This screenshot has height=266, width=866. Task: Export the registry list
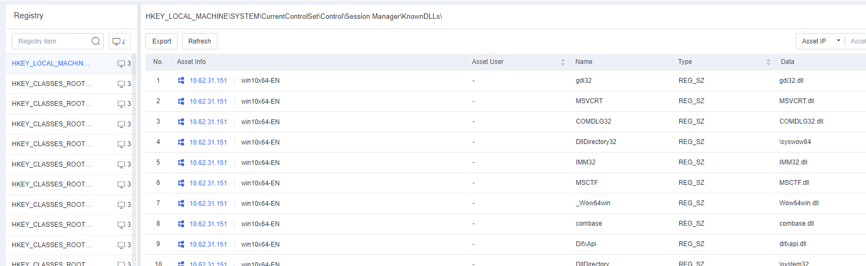(161, 41)
